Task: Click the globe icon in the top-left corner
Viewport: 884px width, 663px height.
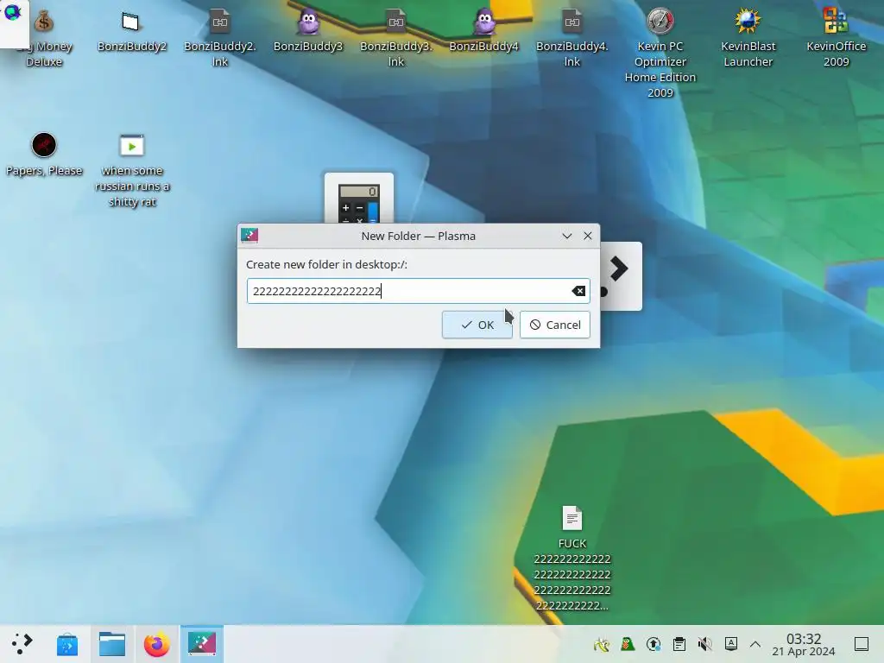Action: coord(13,12)
